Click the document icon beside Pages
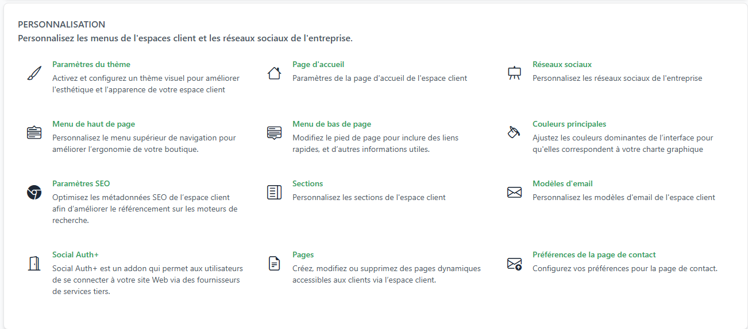 [x=274, y=264]
